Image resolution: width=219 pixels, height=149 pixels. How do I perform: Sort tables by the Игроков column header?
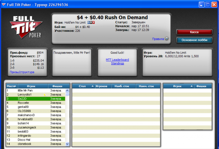pos(103,86)
